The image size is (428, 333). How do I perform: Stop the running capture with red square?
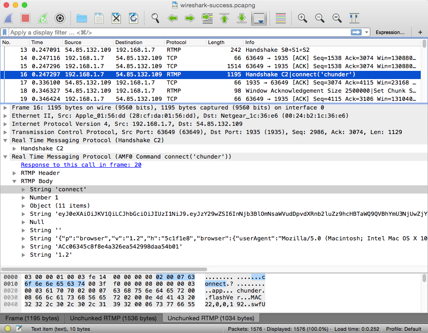coord(25,18)
